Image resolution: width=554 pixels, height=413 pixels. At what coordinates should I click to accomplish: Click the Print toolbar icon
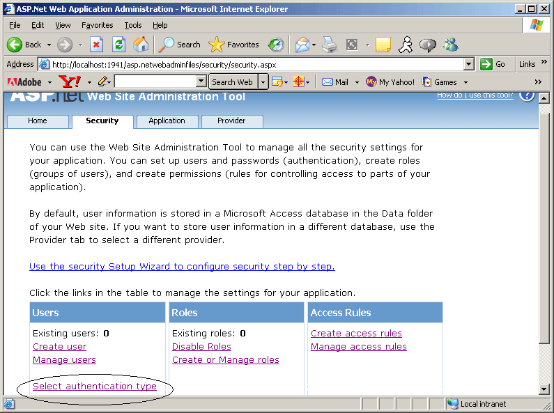tap(330, 45)
